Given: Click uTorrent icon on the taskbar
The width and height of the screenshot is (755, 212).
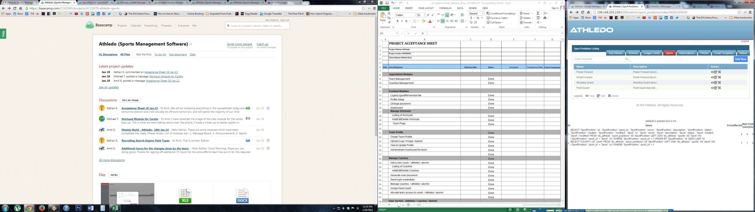Looking at the screenshot, I should 17,208.
